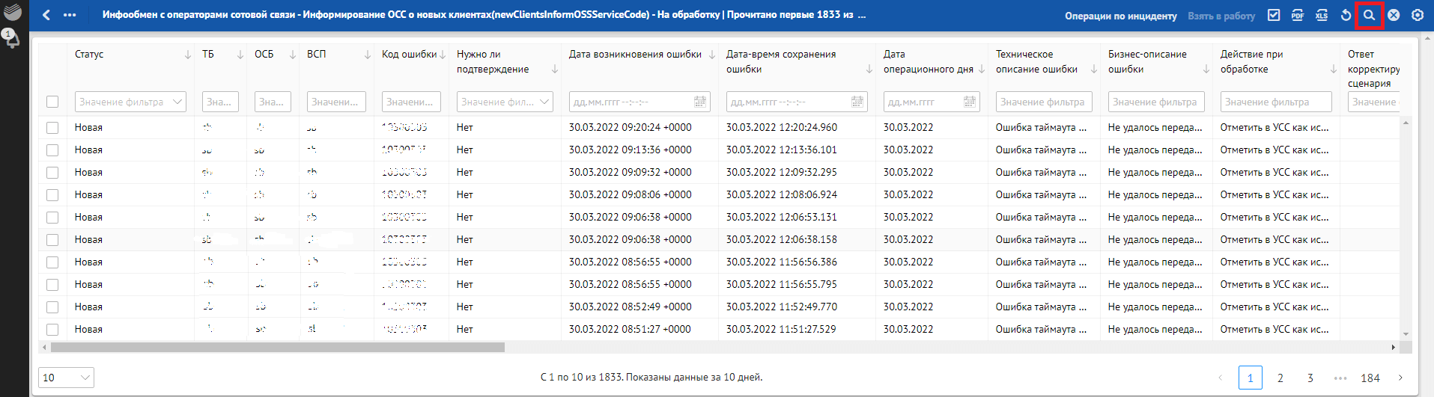Click the horizontal scrollbar under the table
Screen dimensions: 1434x397
pyautogui.click(x=277, y=347)
